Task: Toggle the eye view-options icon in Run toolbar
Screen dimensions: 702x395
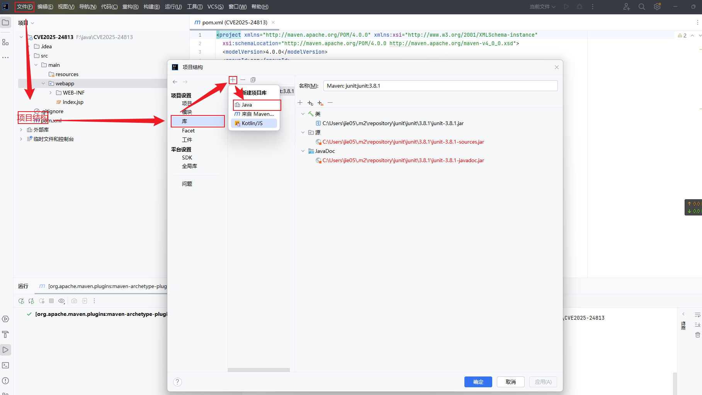Action: pos(61,301)
